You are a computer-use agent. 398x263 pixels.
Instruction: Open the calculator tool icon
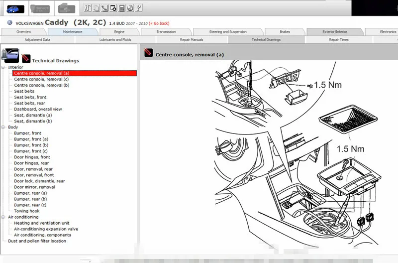click(x=122, y=8)
